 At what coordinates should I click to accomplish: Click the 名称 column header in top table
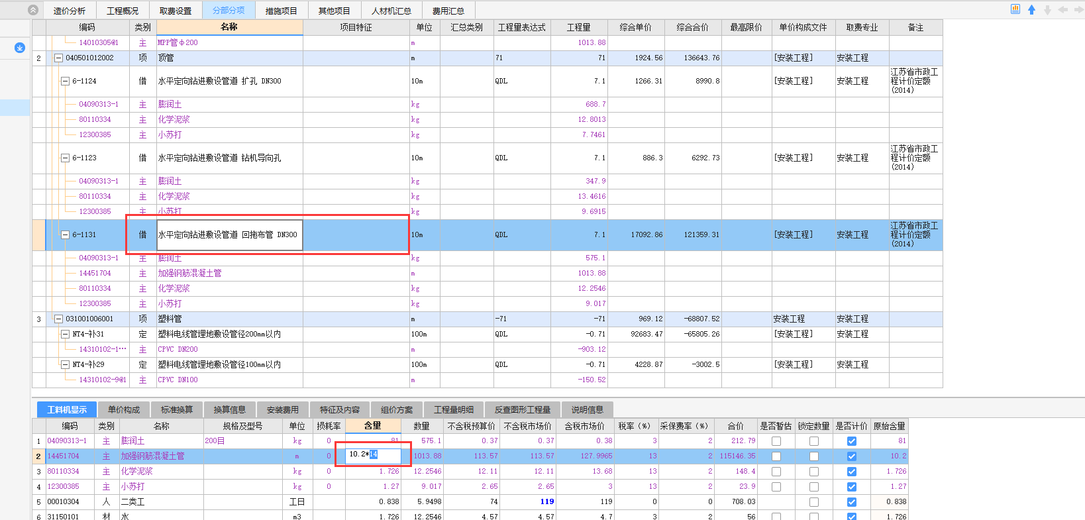229,27
